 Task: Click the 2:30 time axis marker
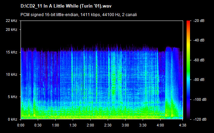pos(108,125)
